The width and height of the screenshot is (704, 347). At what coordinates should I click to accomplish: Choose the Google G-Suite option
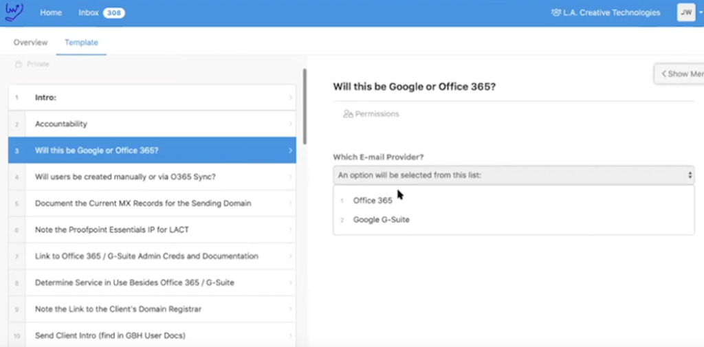point(381,220)
